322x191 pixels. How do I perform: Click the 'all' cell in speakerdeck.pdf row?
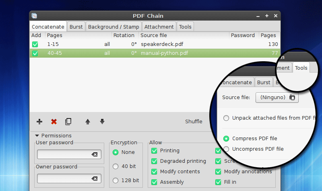(x=107, y=44)
